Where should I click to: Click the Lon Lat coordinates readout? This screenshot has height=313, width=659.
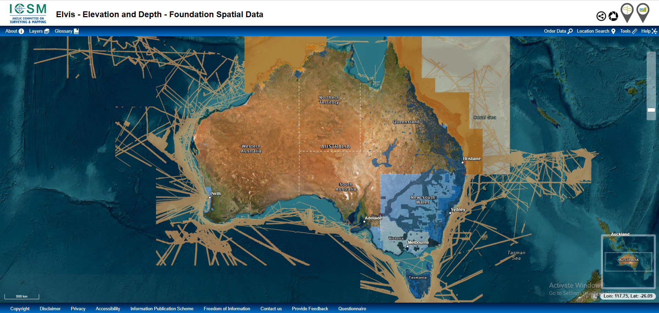628,296
